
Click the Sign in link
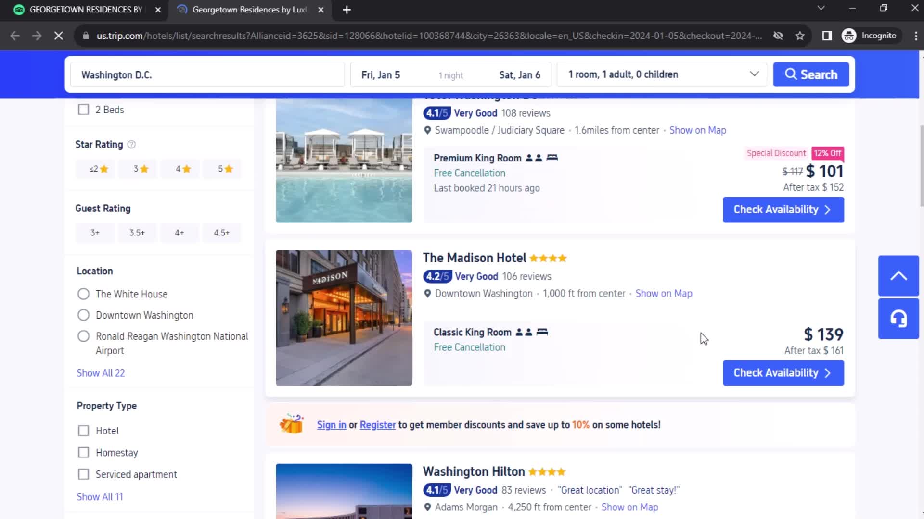[x=332, y=425]
